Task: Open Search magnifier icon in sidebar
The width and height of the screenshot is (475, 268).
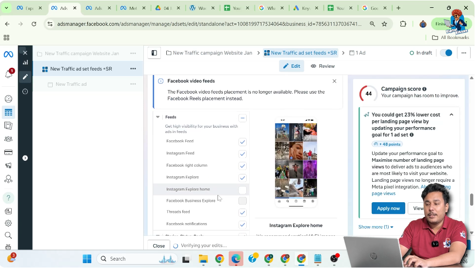Action: 8,235
